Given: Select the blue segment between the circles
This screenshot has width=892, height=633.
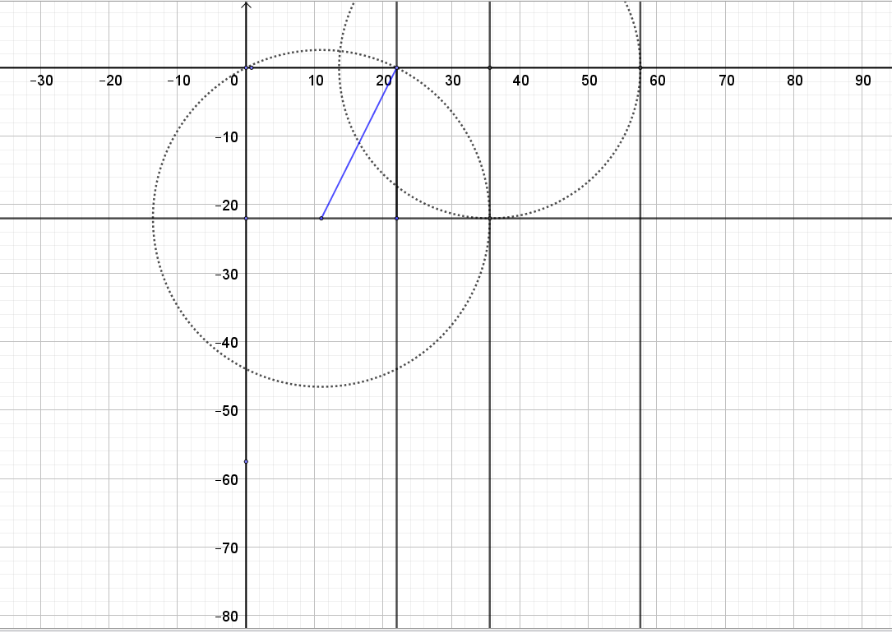Looking at the screenshot, I should [359, 143].
